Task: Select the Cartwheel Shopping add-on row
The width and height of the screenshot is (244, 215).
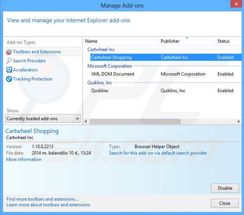Action: click(x=166, y=57)
